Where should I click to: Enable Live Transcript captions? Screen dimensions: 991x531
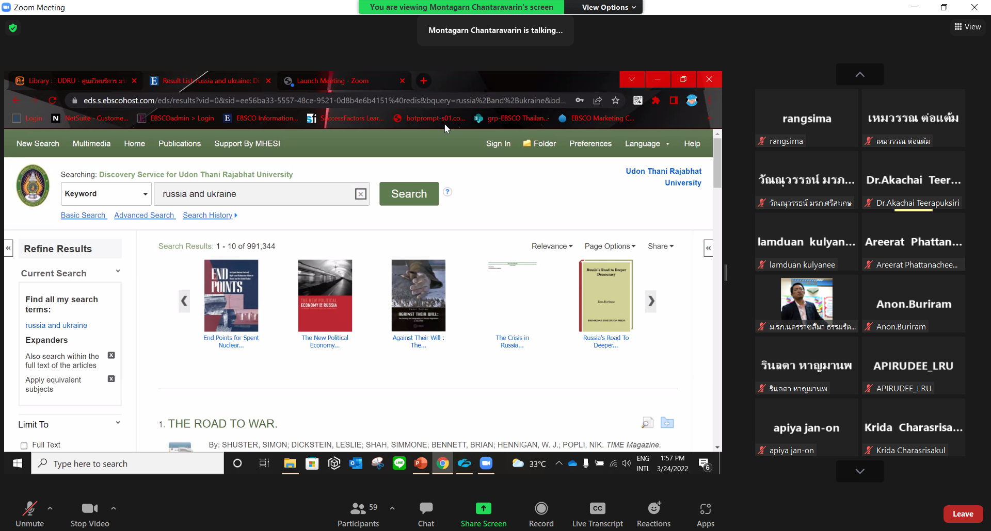click(598, 514)
